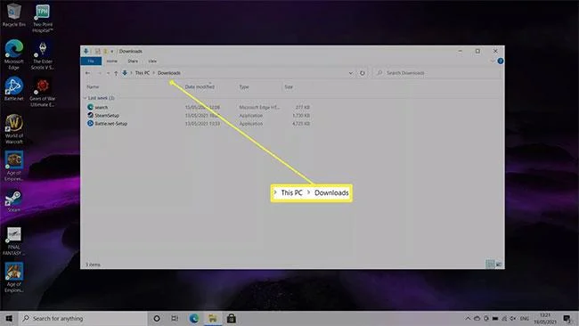Launch Edge from the taskbar
The image size is (579, 326).
(x=194, y=318)
